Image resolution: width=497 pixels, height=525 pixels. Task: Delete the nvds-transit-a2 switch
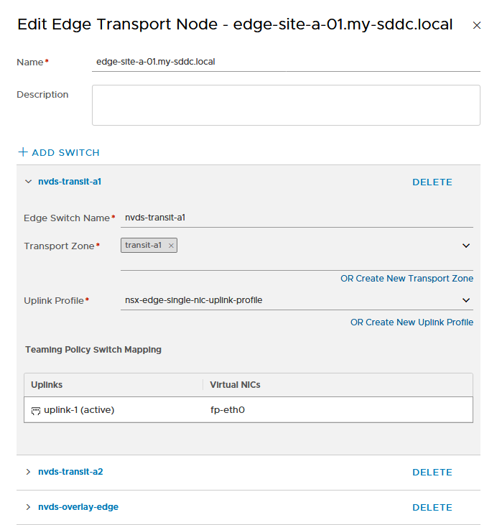pos(432,472)
